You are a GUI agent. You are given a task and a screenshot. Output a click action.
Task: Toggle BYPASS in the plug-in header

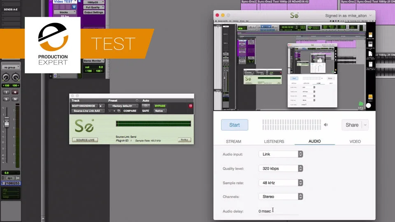160,106
